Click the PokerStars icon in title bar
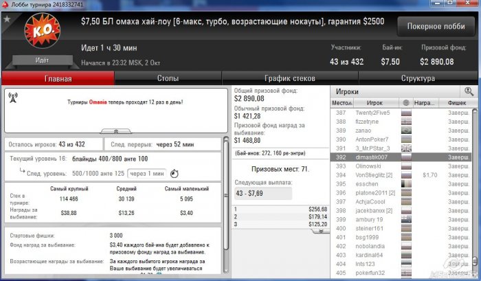Screen dimensions: 481x281 tap(5, 4)
